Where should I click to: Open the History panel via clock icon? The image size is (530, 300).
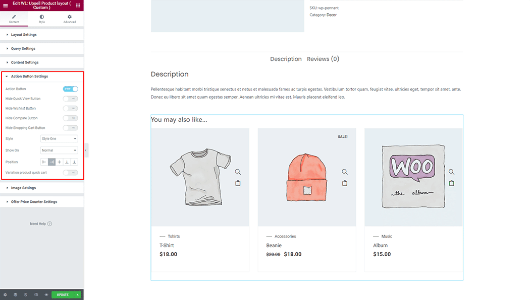[x=25, y=294]
